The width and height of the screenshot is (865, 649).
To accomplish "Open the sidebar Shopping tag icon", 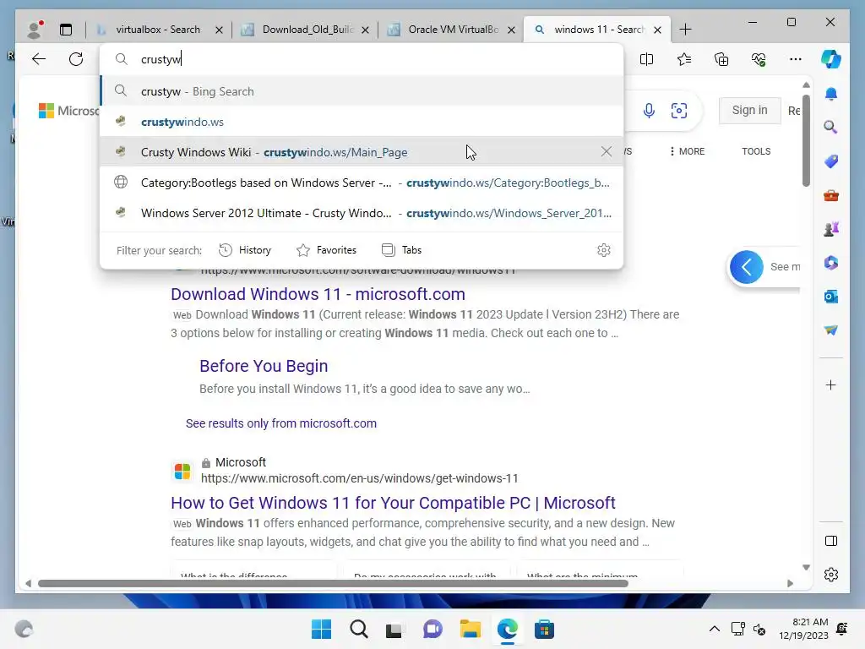I will tap(831, 161).
